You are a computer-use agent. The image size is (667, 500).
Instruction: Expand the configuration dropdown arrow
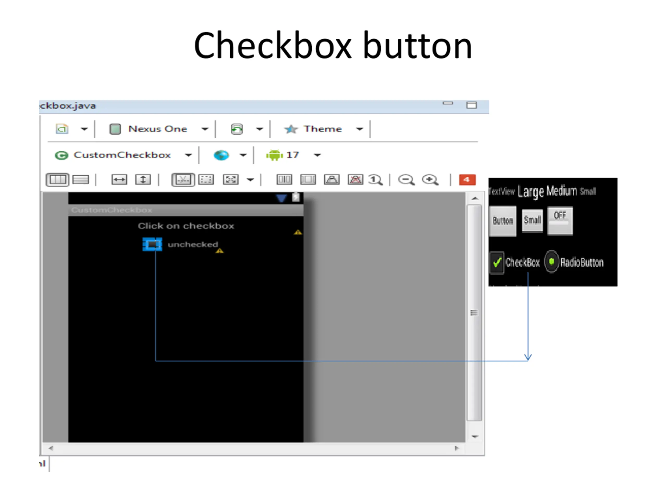84,129
